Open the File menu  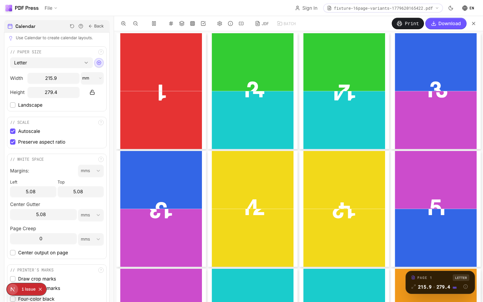coord(51,8)
